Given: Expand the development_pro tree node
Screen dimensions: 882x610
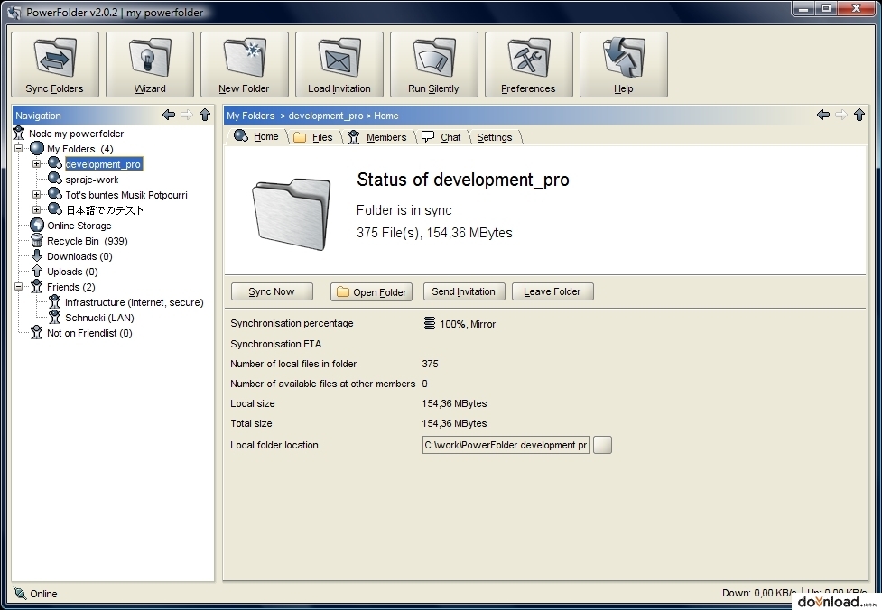Looking at the screenshot, I should tap(37, 164).
